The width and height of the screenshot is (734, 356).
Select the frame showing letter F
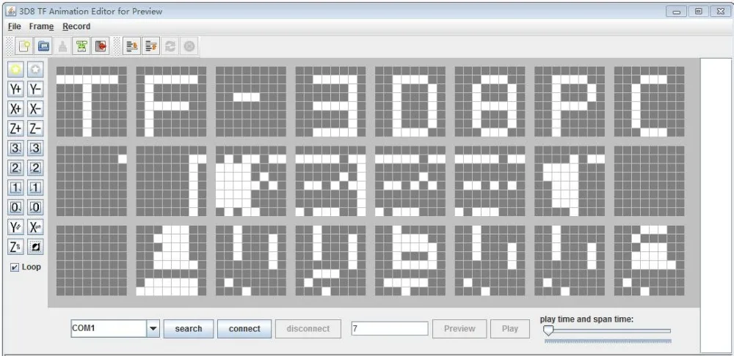171,101
